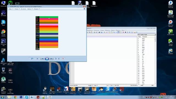This screenshot has width=176, height=99.
Task: Go to next image in Photo Viewer
Action: pyautogui.click(x=51, y=59)
